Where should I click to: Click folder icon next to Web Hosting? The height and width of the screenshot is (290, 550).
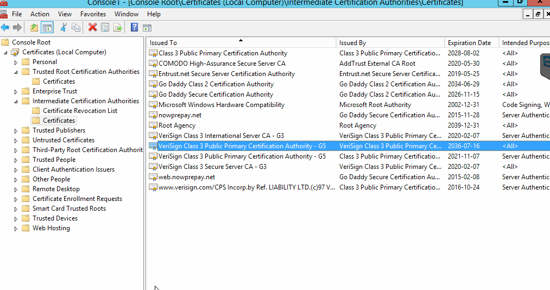(x=26, y=228)
